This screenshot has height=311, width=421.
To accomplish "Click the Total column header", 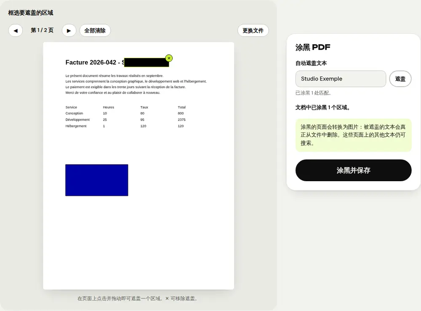I will tap(181, 107).
